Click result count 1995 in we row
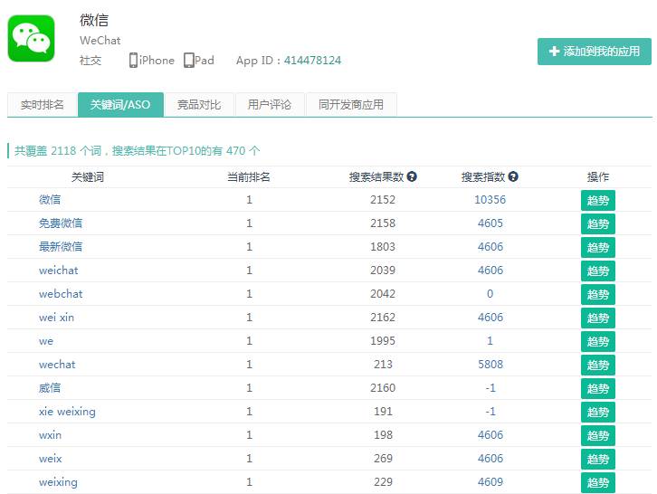 click(383, 341)
